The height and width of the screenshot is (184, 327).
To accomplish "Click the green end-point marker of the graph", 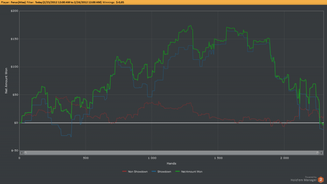I will (x=323, y=124).
